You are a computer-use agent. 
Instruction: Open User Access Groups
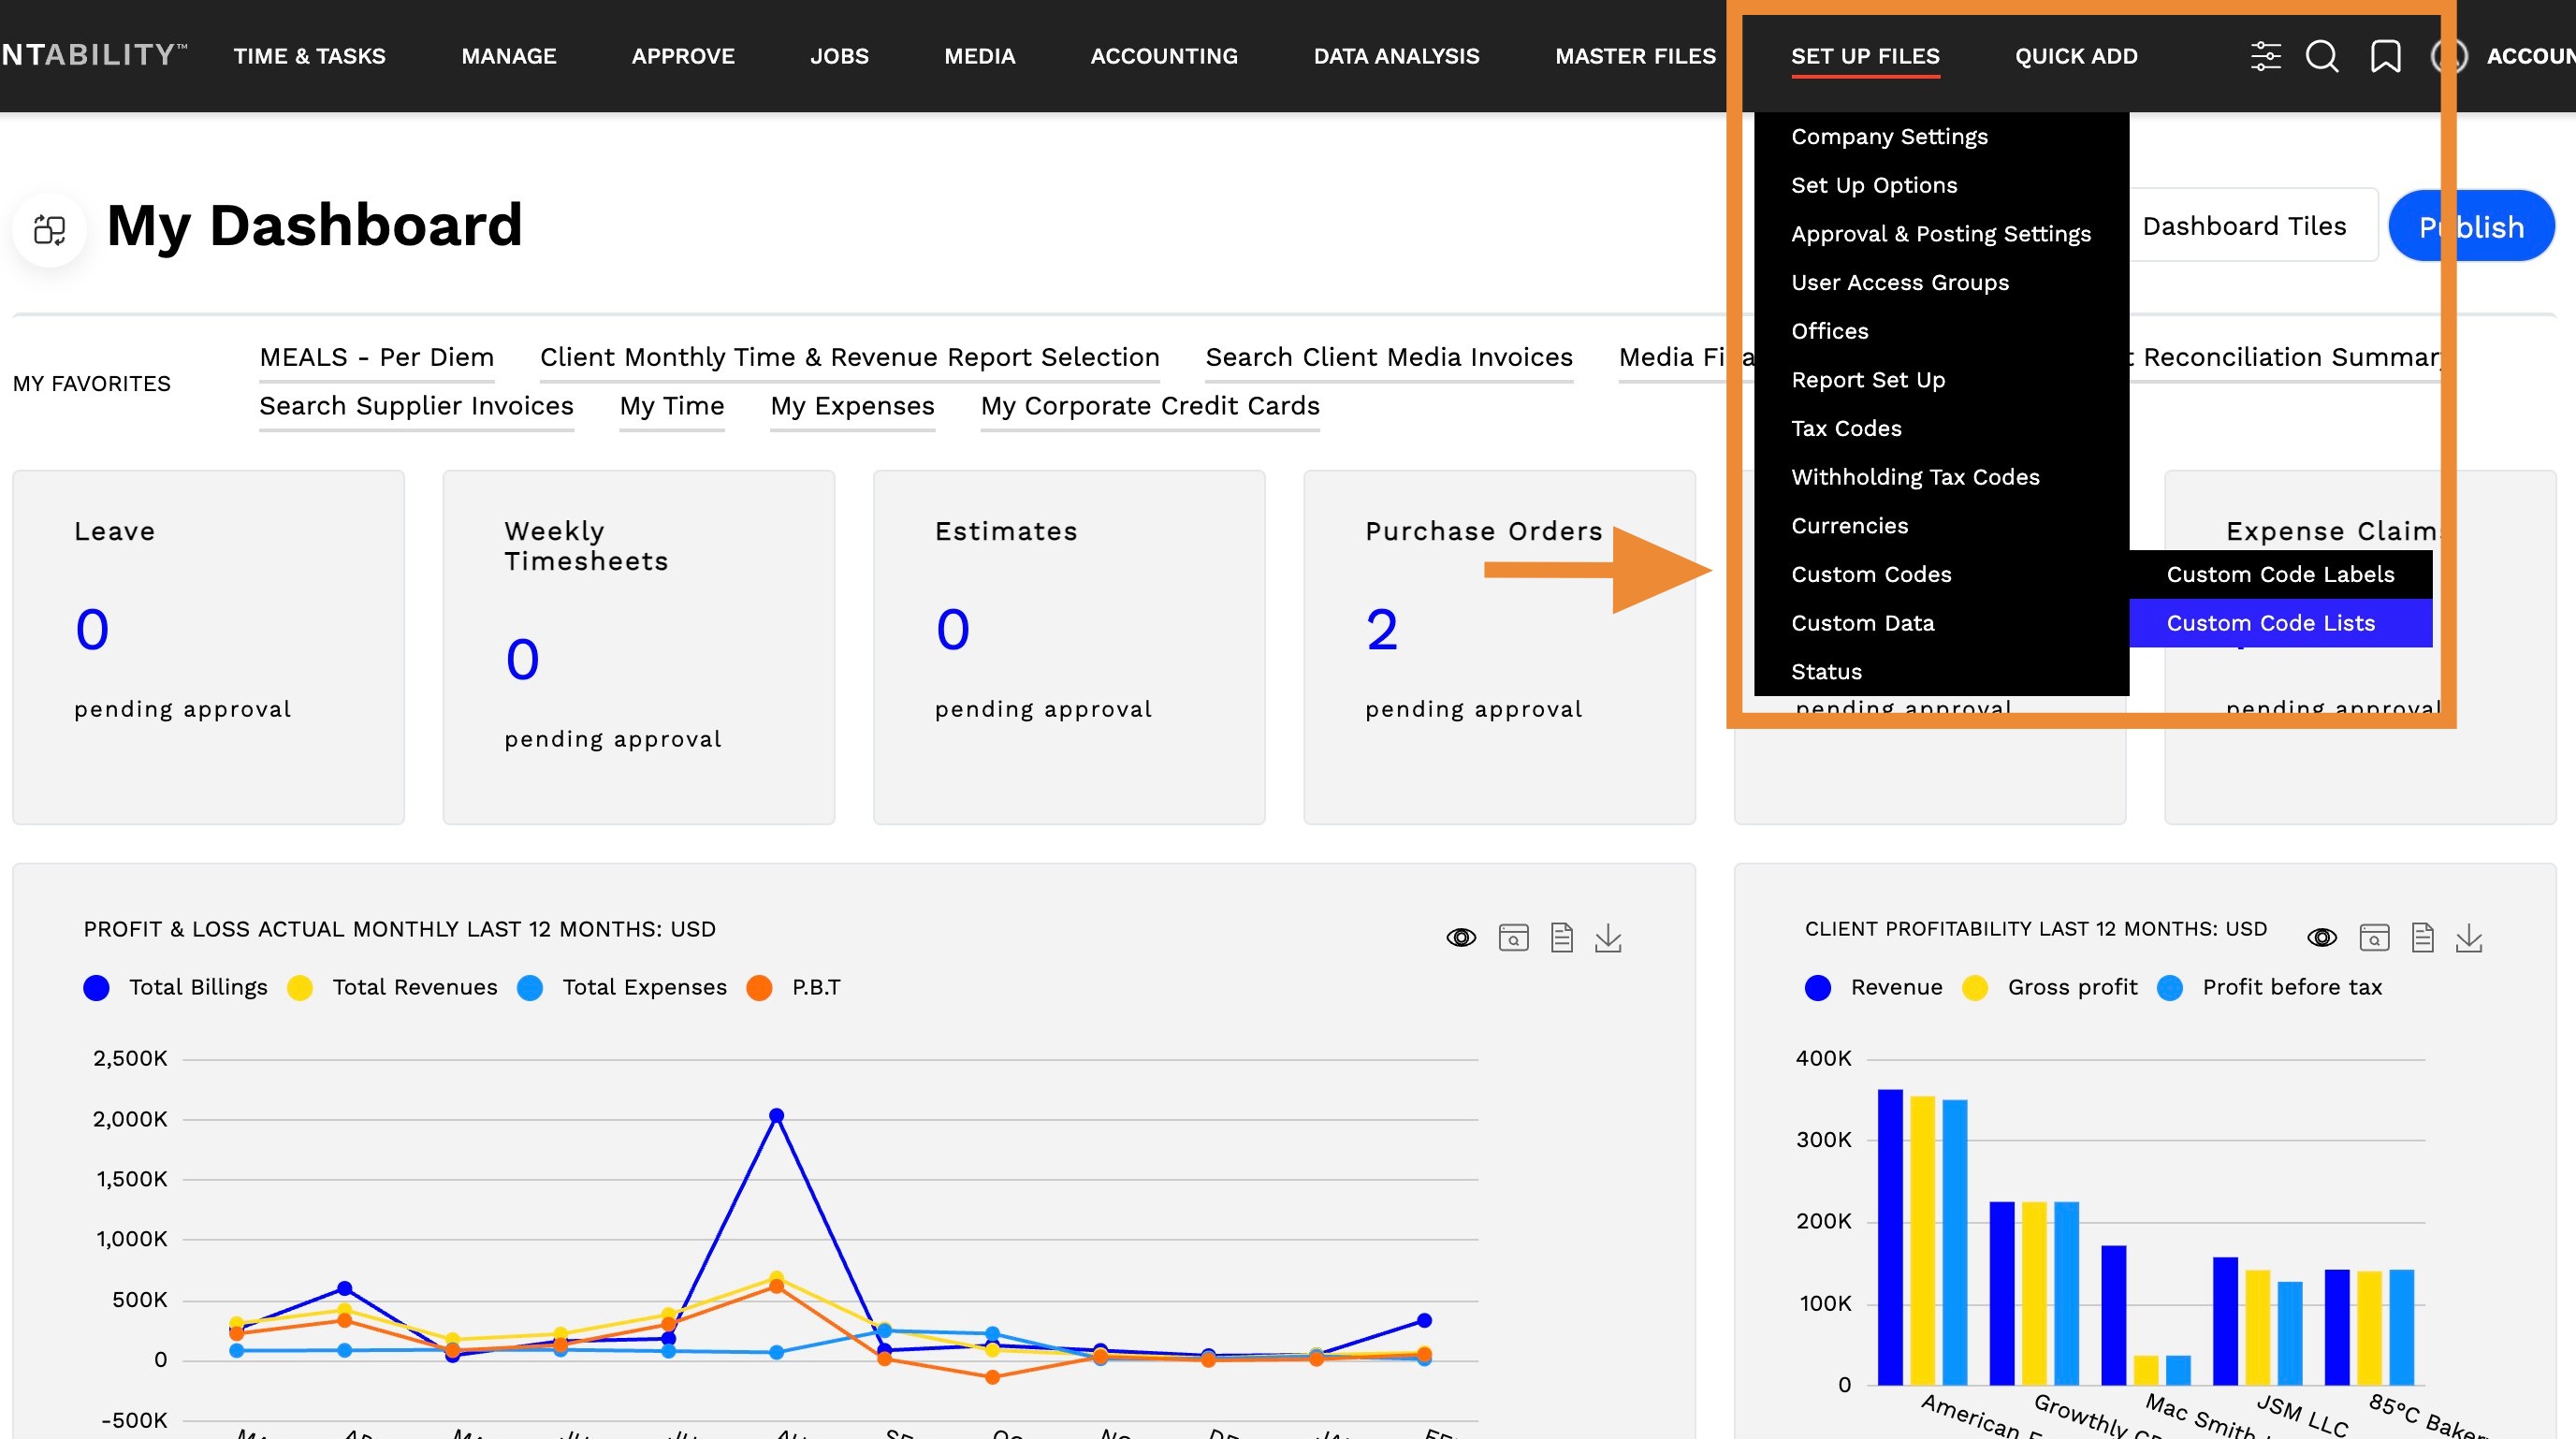pos(1941,282)
